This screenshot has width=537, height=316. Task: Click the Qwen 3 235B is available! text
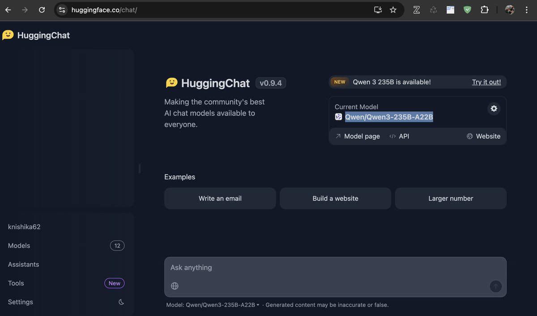pos(392,82)
